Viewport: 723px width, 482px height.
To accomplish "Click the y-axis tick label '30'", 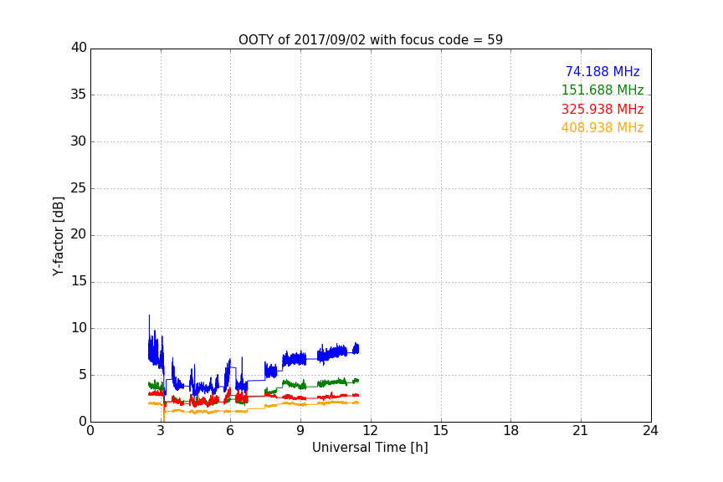I will click(79, 141).
